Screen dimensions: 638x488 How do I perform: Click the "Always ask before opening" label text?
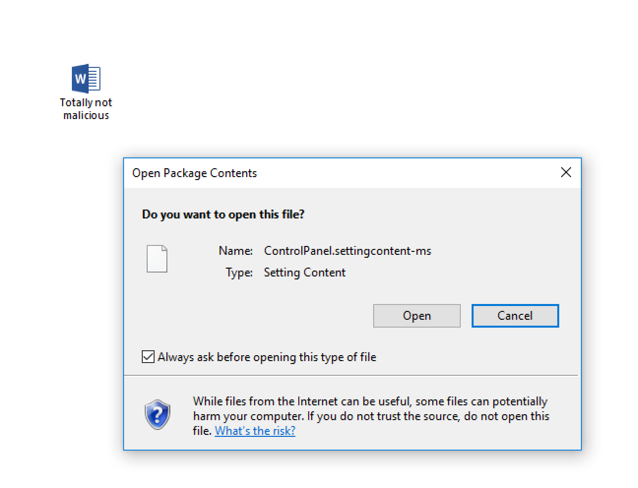point(267,357)
